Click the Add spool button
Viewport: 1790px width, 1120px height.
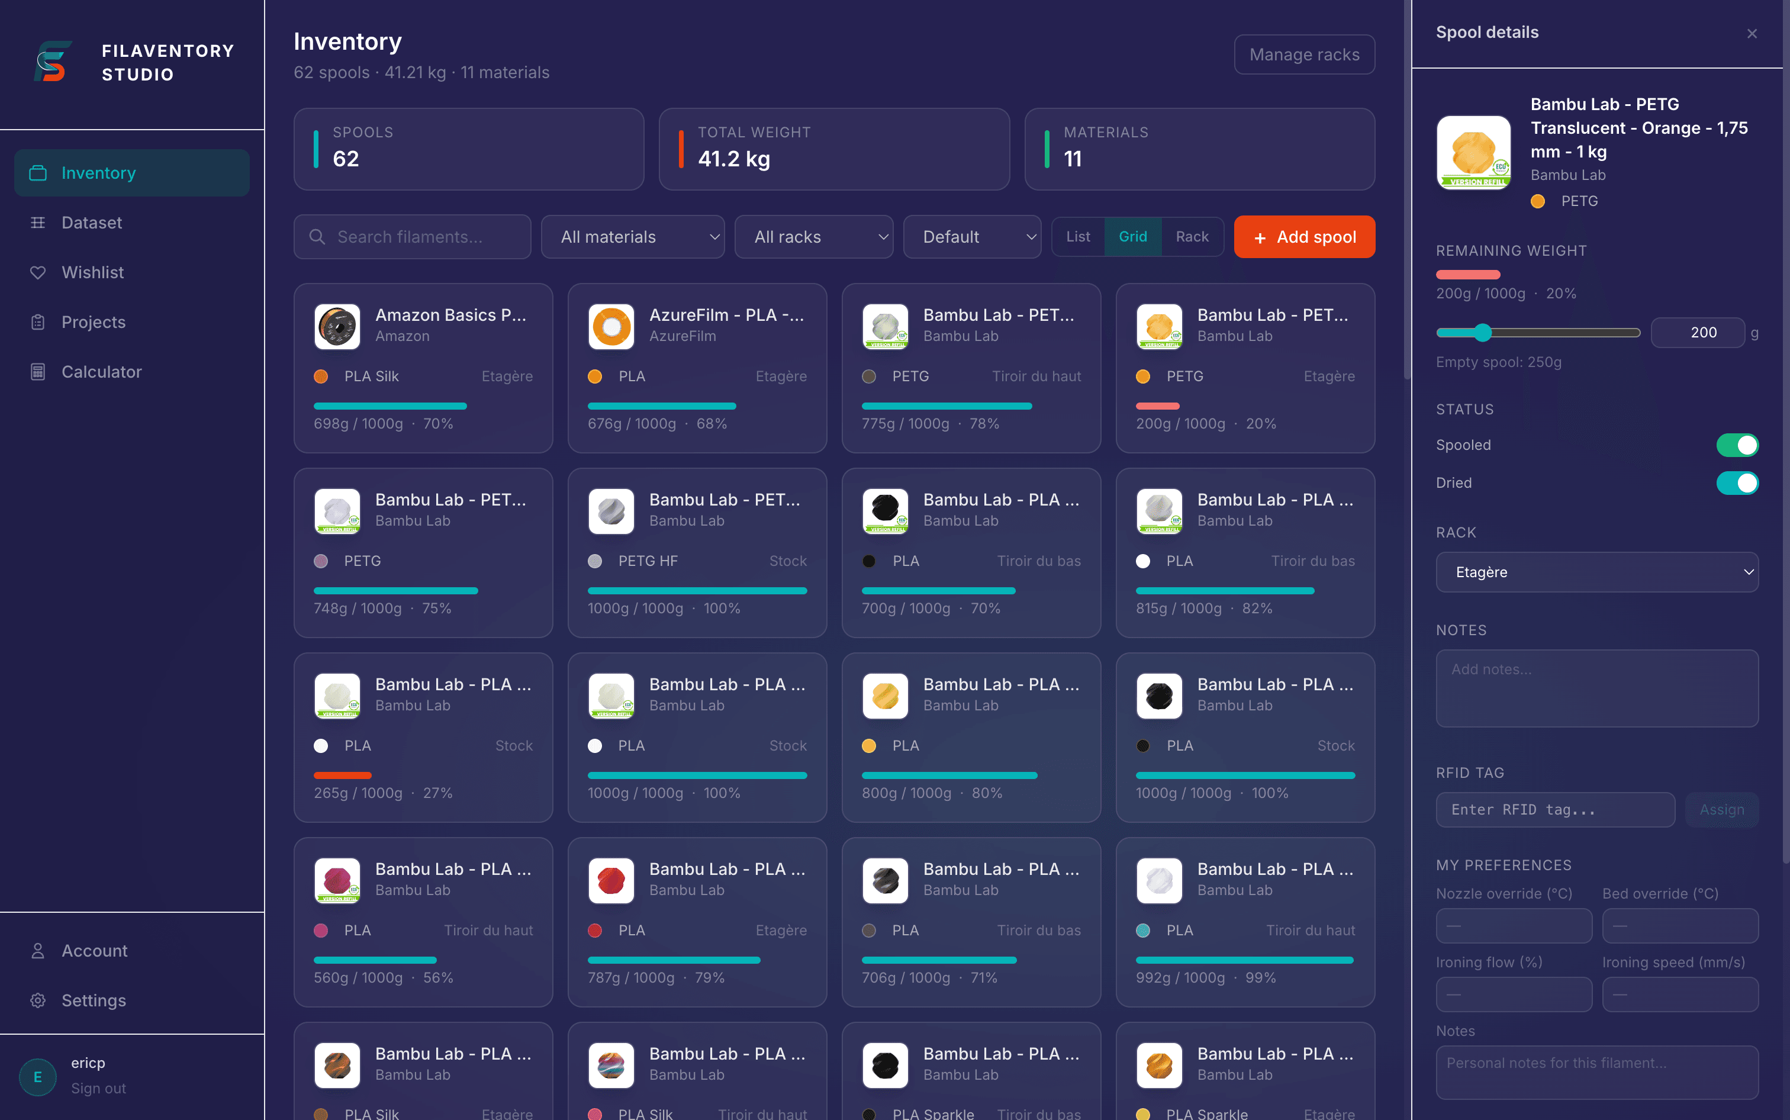1304,236
